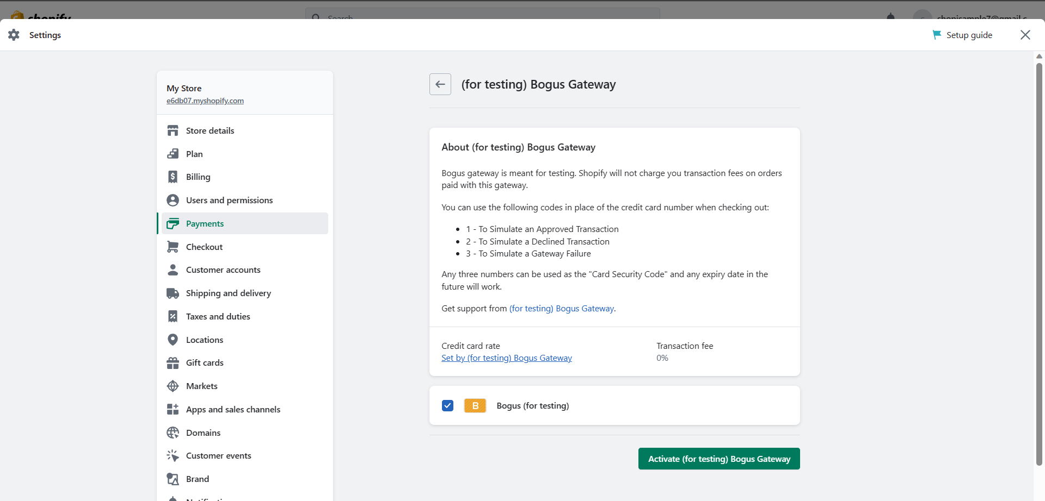Viewport: 1045px width, 501px height.
Task: Close the Settings overlay
Action: 1025,35
